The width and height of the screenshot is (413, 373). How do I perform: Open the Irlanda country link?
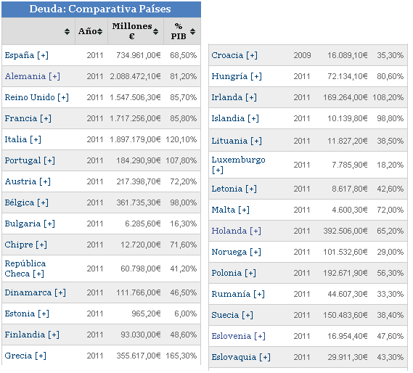[x=226, y=97]
